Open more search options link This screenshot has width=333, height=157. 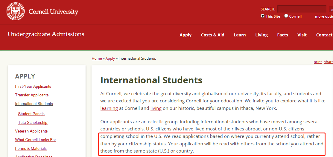[324, 16]
